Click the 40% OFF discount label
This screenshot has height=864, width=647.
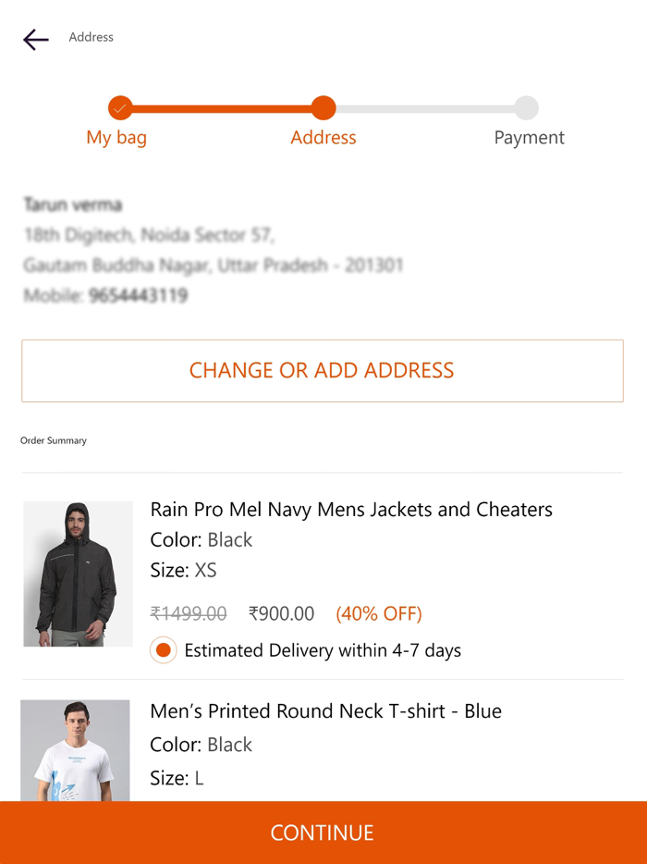click(379, 613)
